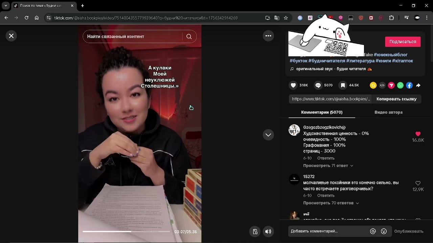Screen dimensions: 433x243
Task: Open hashtag #букток
Action: (298, 61)
